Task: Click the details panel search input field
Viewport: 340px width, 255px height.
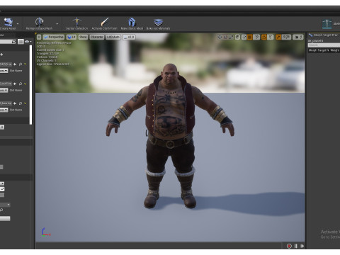Action: 6,42
